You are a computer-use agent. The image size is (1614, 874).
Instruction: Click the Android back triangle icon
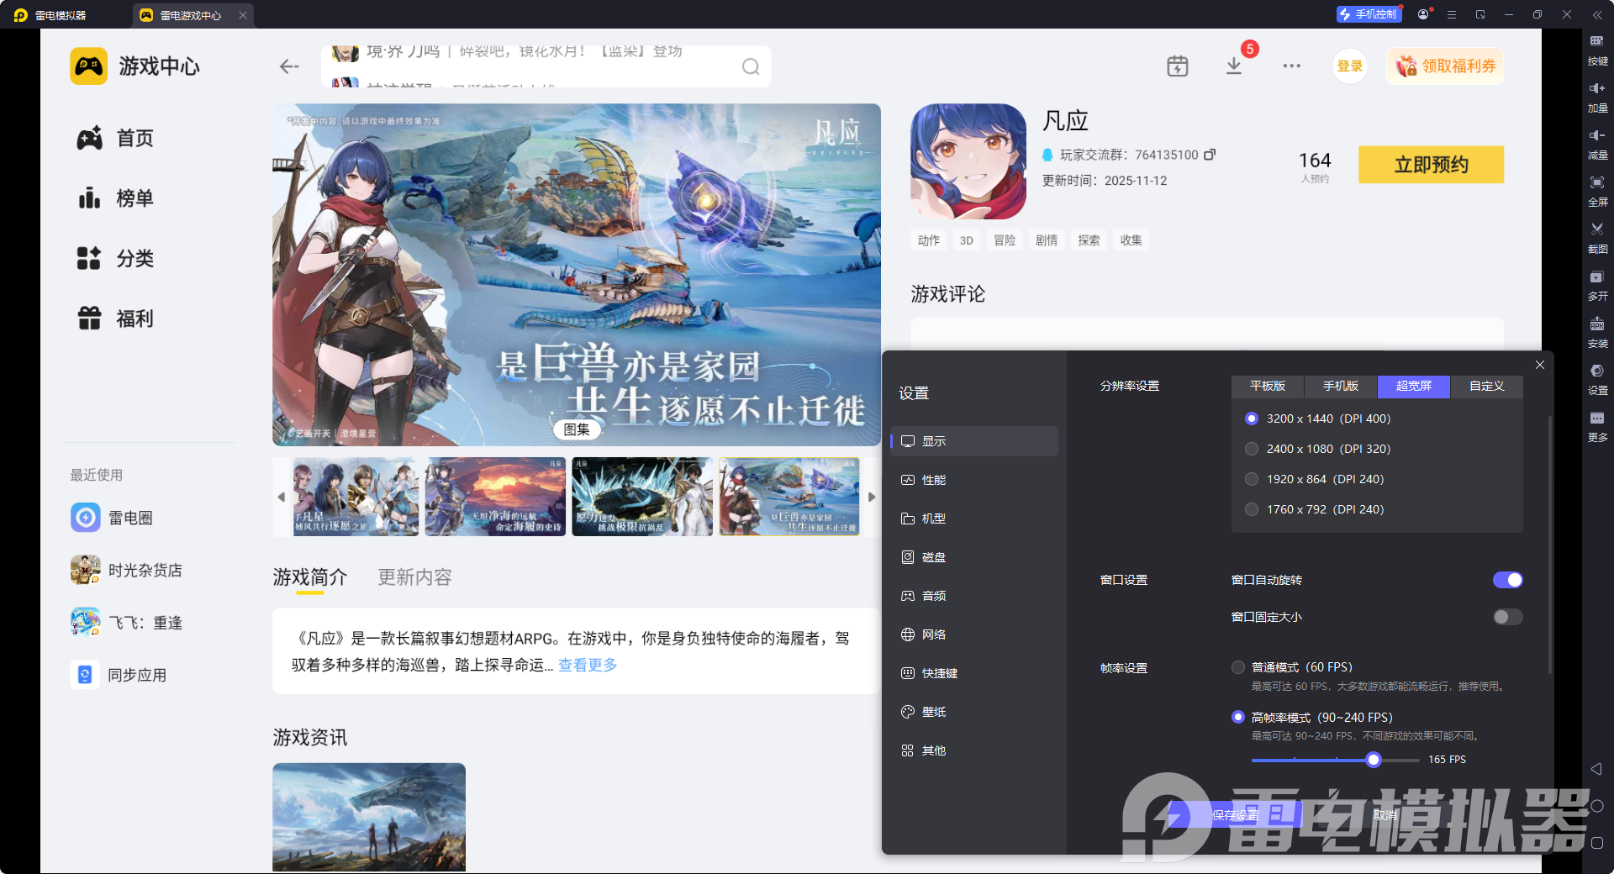1596,769
